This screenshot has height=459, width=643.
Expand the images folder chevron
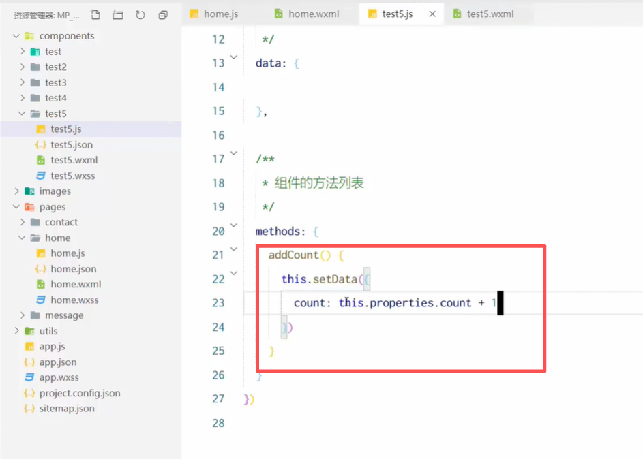click(x=17, y=191)
